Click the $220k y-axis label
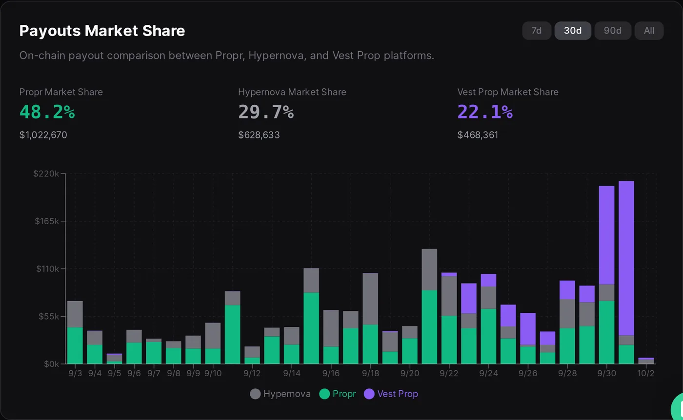 coord(46,173)
